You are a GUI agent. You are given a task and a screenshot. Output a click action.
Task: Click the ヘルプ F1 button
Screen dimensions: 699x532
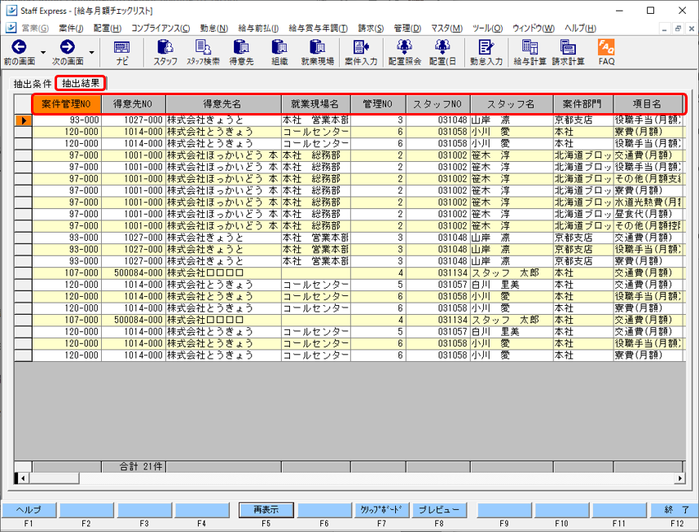[x=29, y=510]
